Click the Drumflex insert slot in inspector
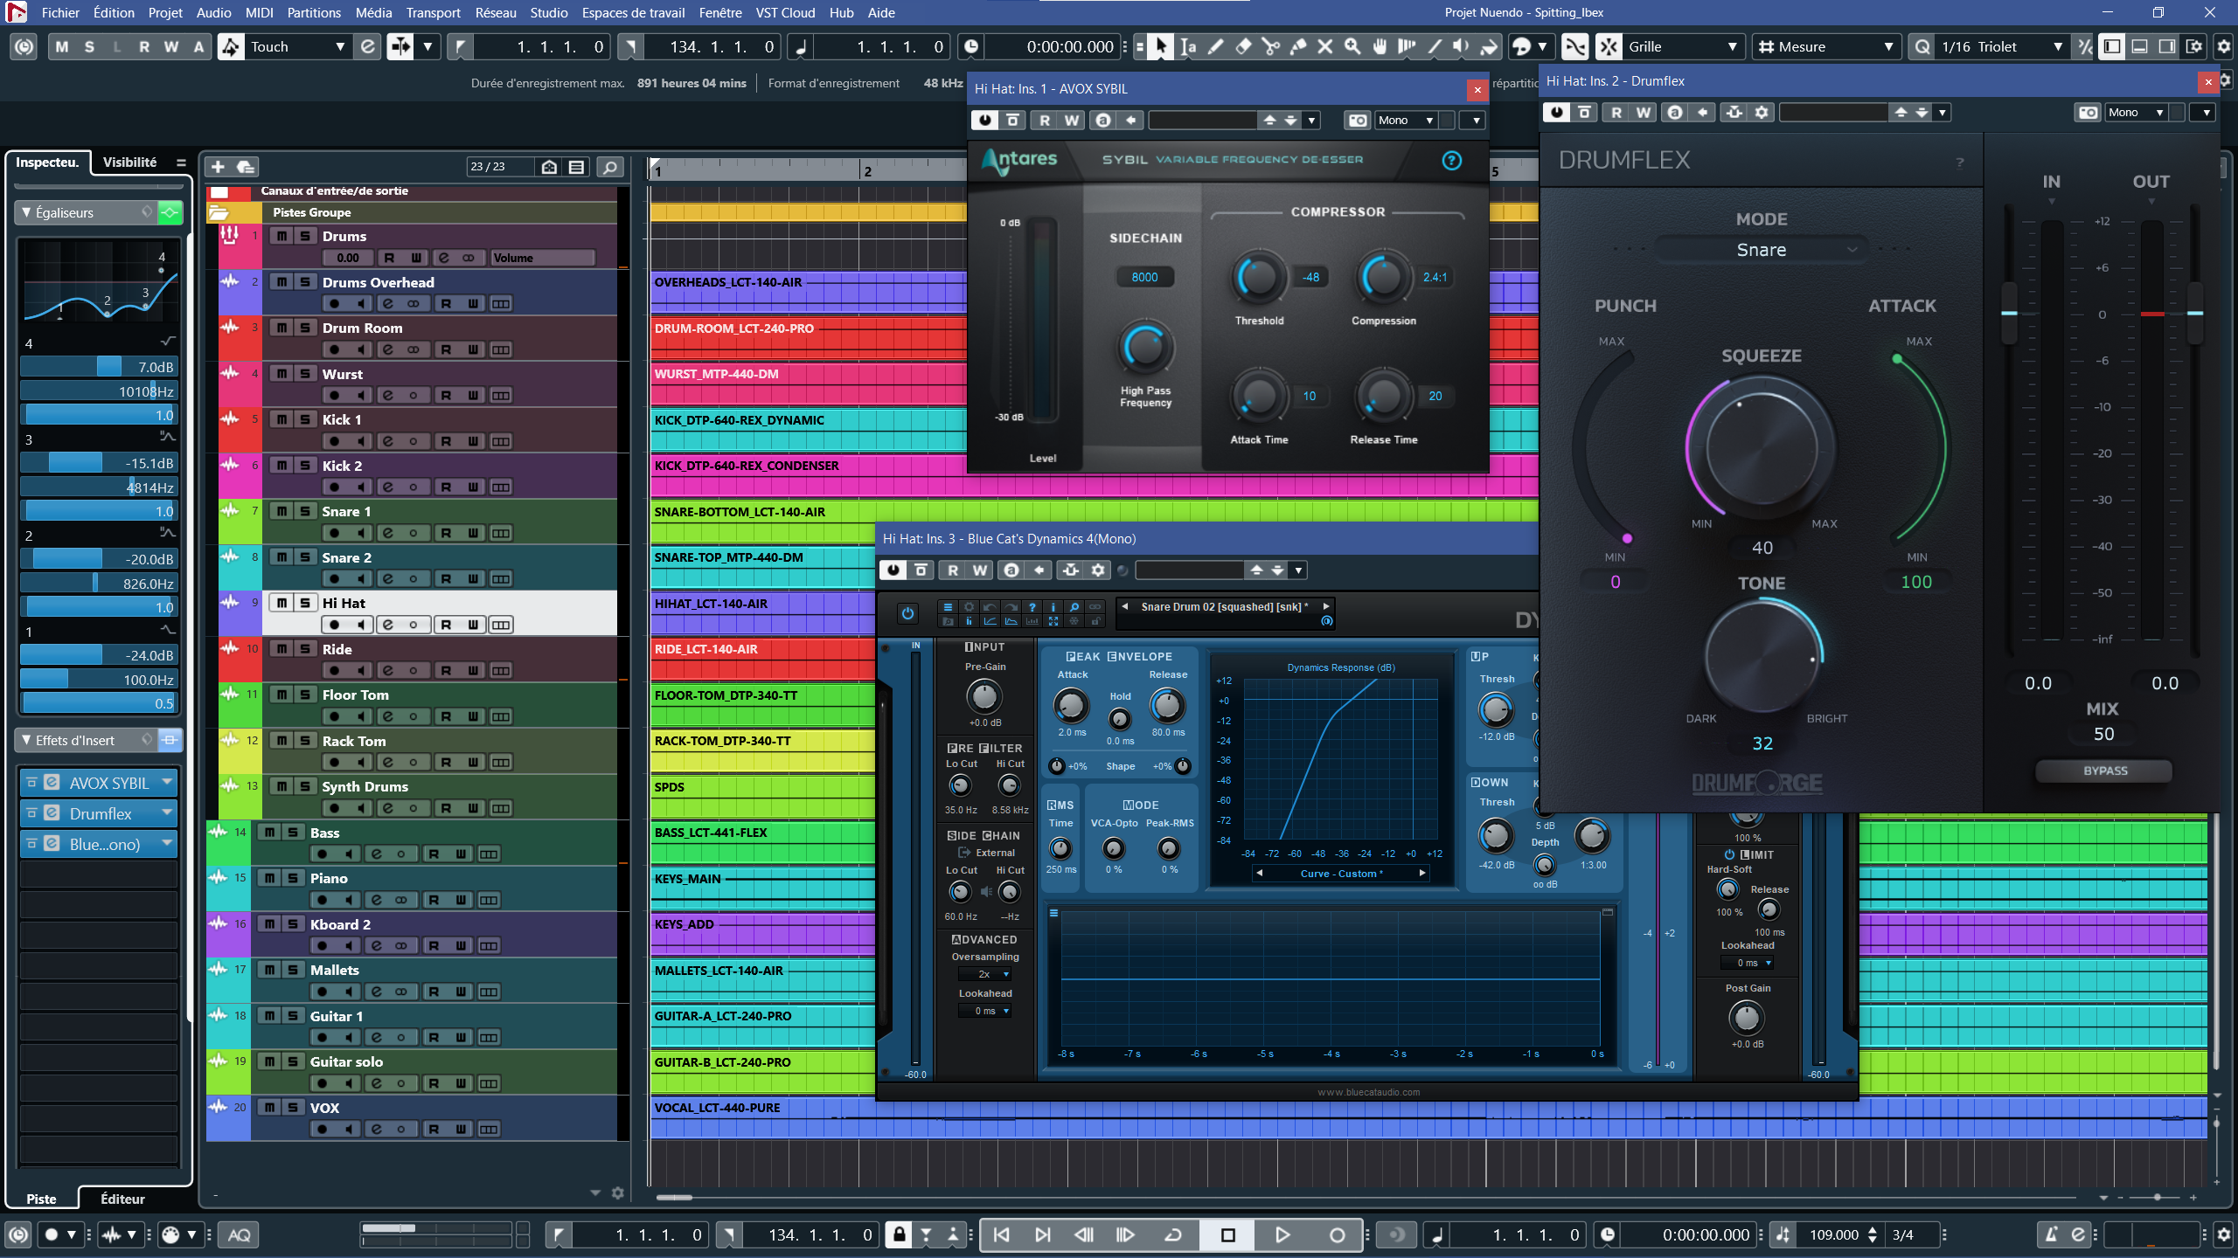 (x=99, y=813)
